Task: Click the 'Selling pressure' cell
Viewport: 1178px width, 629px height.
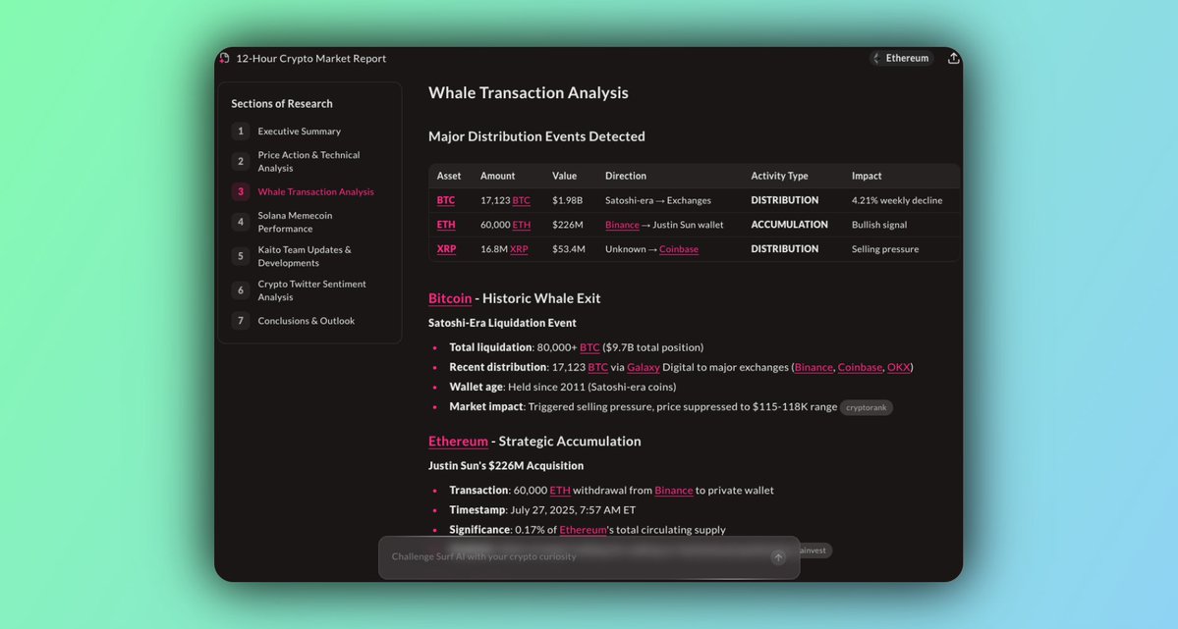Action: pos(885,249)
